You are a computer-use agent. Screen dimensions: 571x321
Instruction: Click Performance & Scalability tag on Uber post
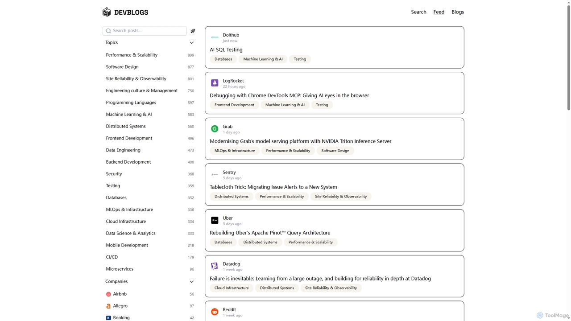(x=310, y=243)
